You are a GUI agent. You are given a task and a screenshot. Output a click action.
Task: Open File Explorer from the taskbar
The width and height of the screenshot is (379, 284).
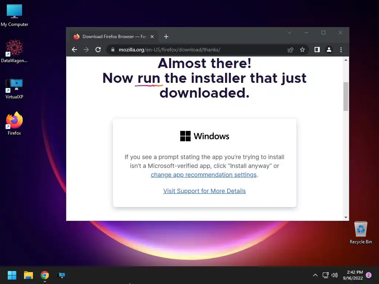28,275
